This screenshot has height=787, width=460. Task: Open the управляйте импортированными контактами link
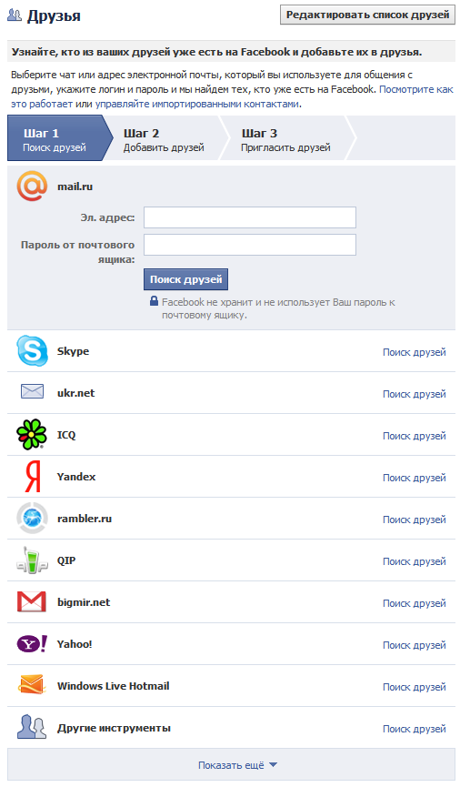coord(197,104)
